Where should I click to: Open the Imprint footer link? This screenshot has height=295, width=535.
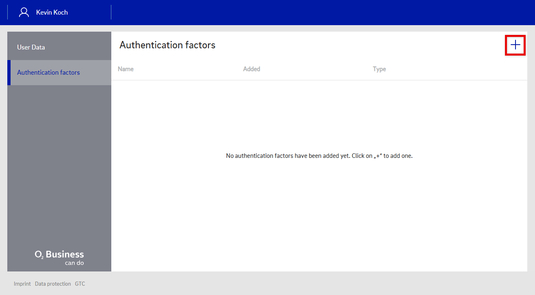pos(22,284)
